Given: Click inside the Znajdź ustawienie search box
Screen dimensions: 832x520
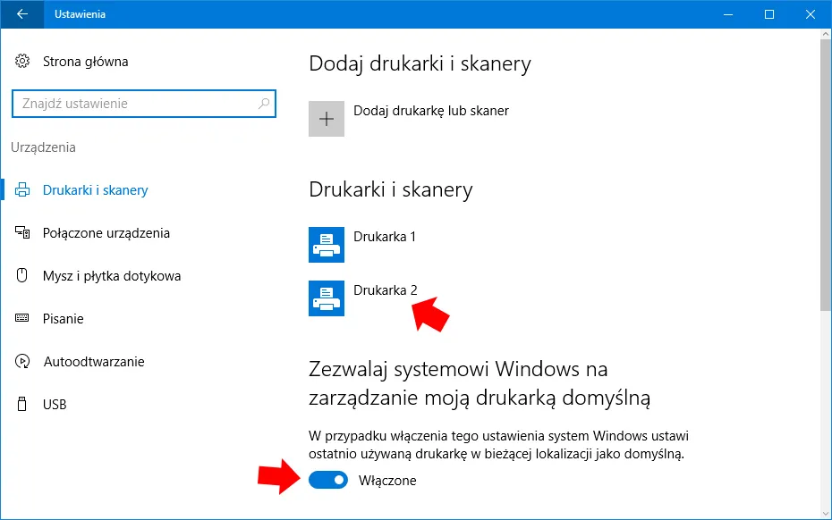Looking at the screenshot, I should (134, 104).
